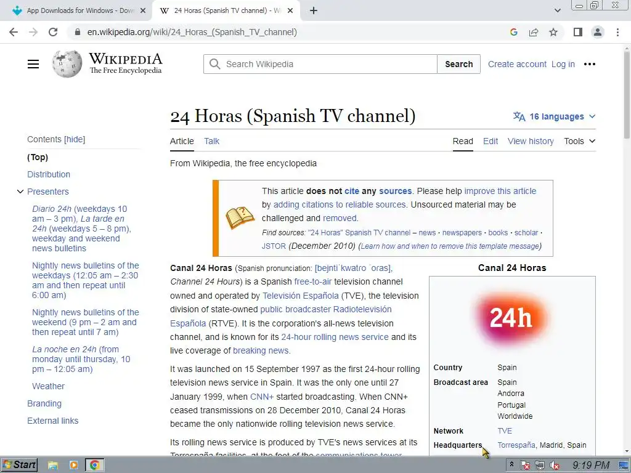Click the Google icon in the address bar

point(513,32)
